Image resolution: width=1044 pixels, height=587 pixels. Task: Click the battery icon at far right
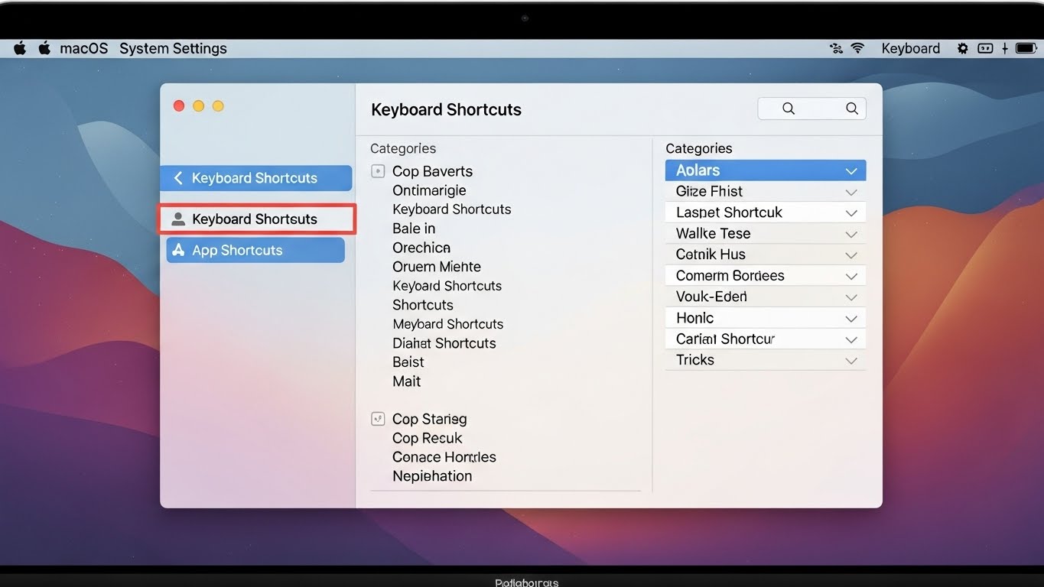pyautogui.click(x=1025, y=48)
